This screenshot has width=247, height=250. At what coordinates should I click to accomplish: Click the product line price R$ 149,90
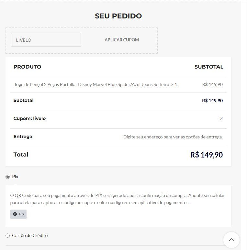pyautogui.click(x=212, y=84)
